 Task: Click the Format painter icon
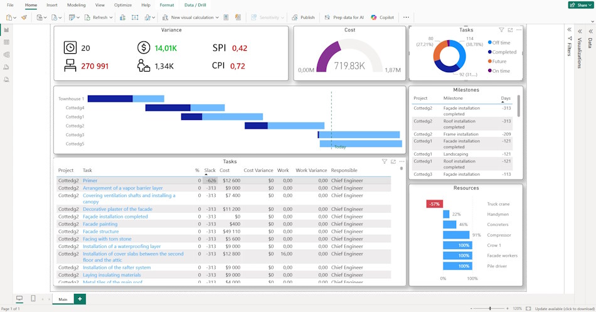[24, 18]
